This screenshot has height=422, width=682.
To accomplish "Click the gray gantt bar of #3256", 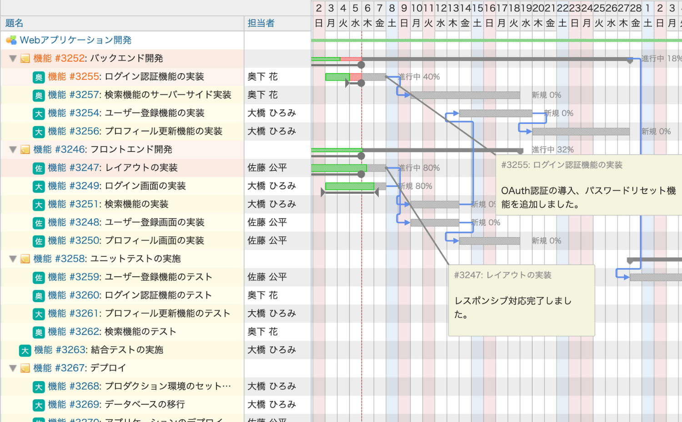I will point(581,132).
